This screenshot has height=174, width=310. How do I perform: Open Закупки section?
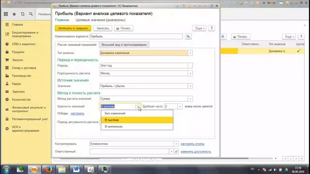pos(17,60)
